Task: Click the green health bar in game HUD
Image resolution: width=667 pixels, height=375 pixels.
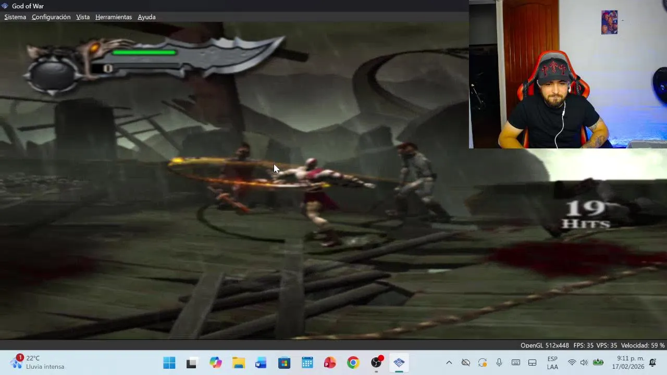Action: [x=144, y=52]
